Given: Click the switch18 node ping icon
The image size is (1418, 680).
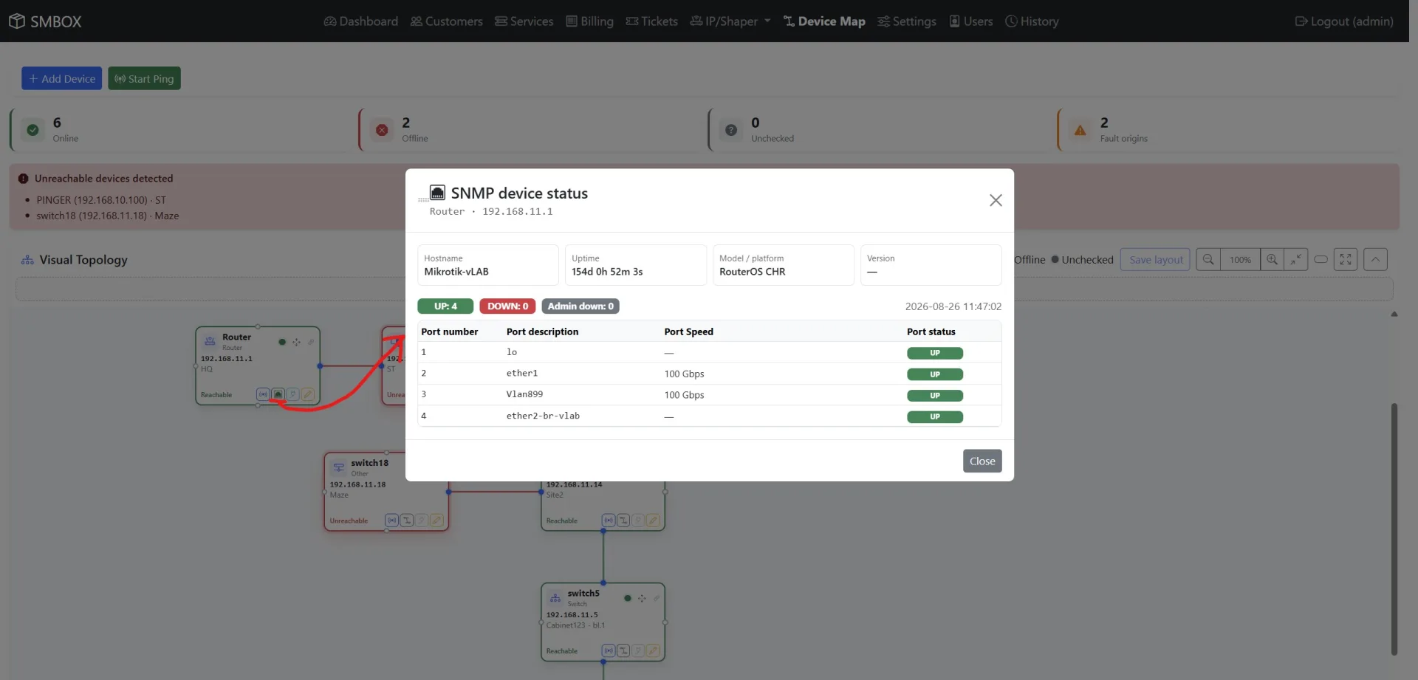Looking at the screenshot, I should coord(391,521).
